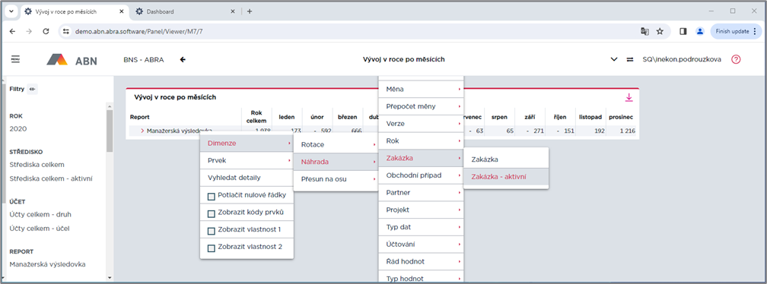Open the help question mark icon

pos(736,59)
